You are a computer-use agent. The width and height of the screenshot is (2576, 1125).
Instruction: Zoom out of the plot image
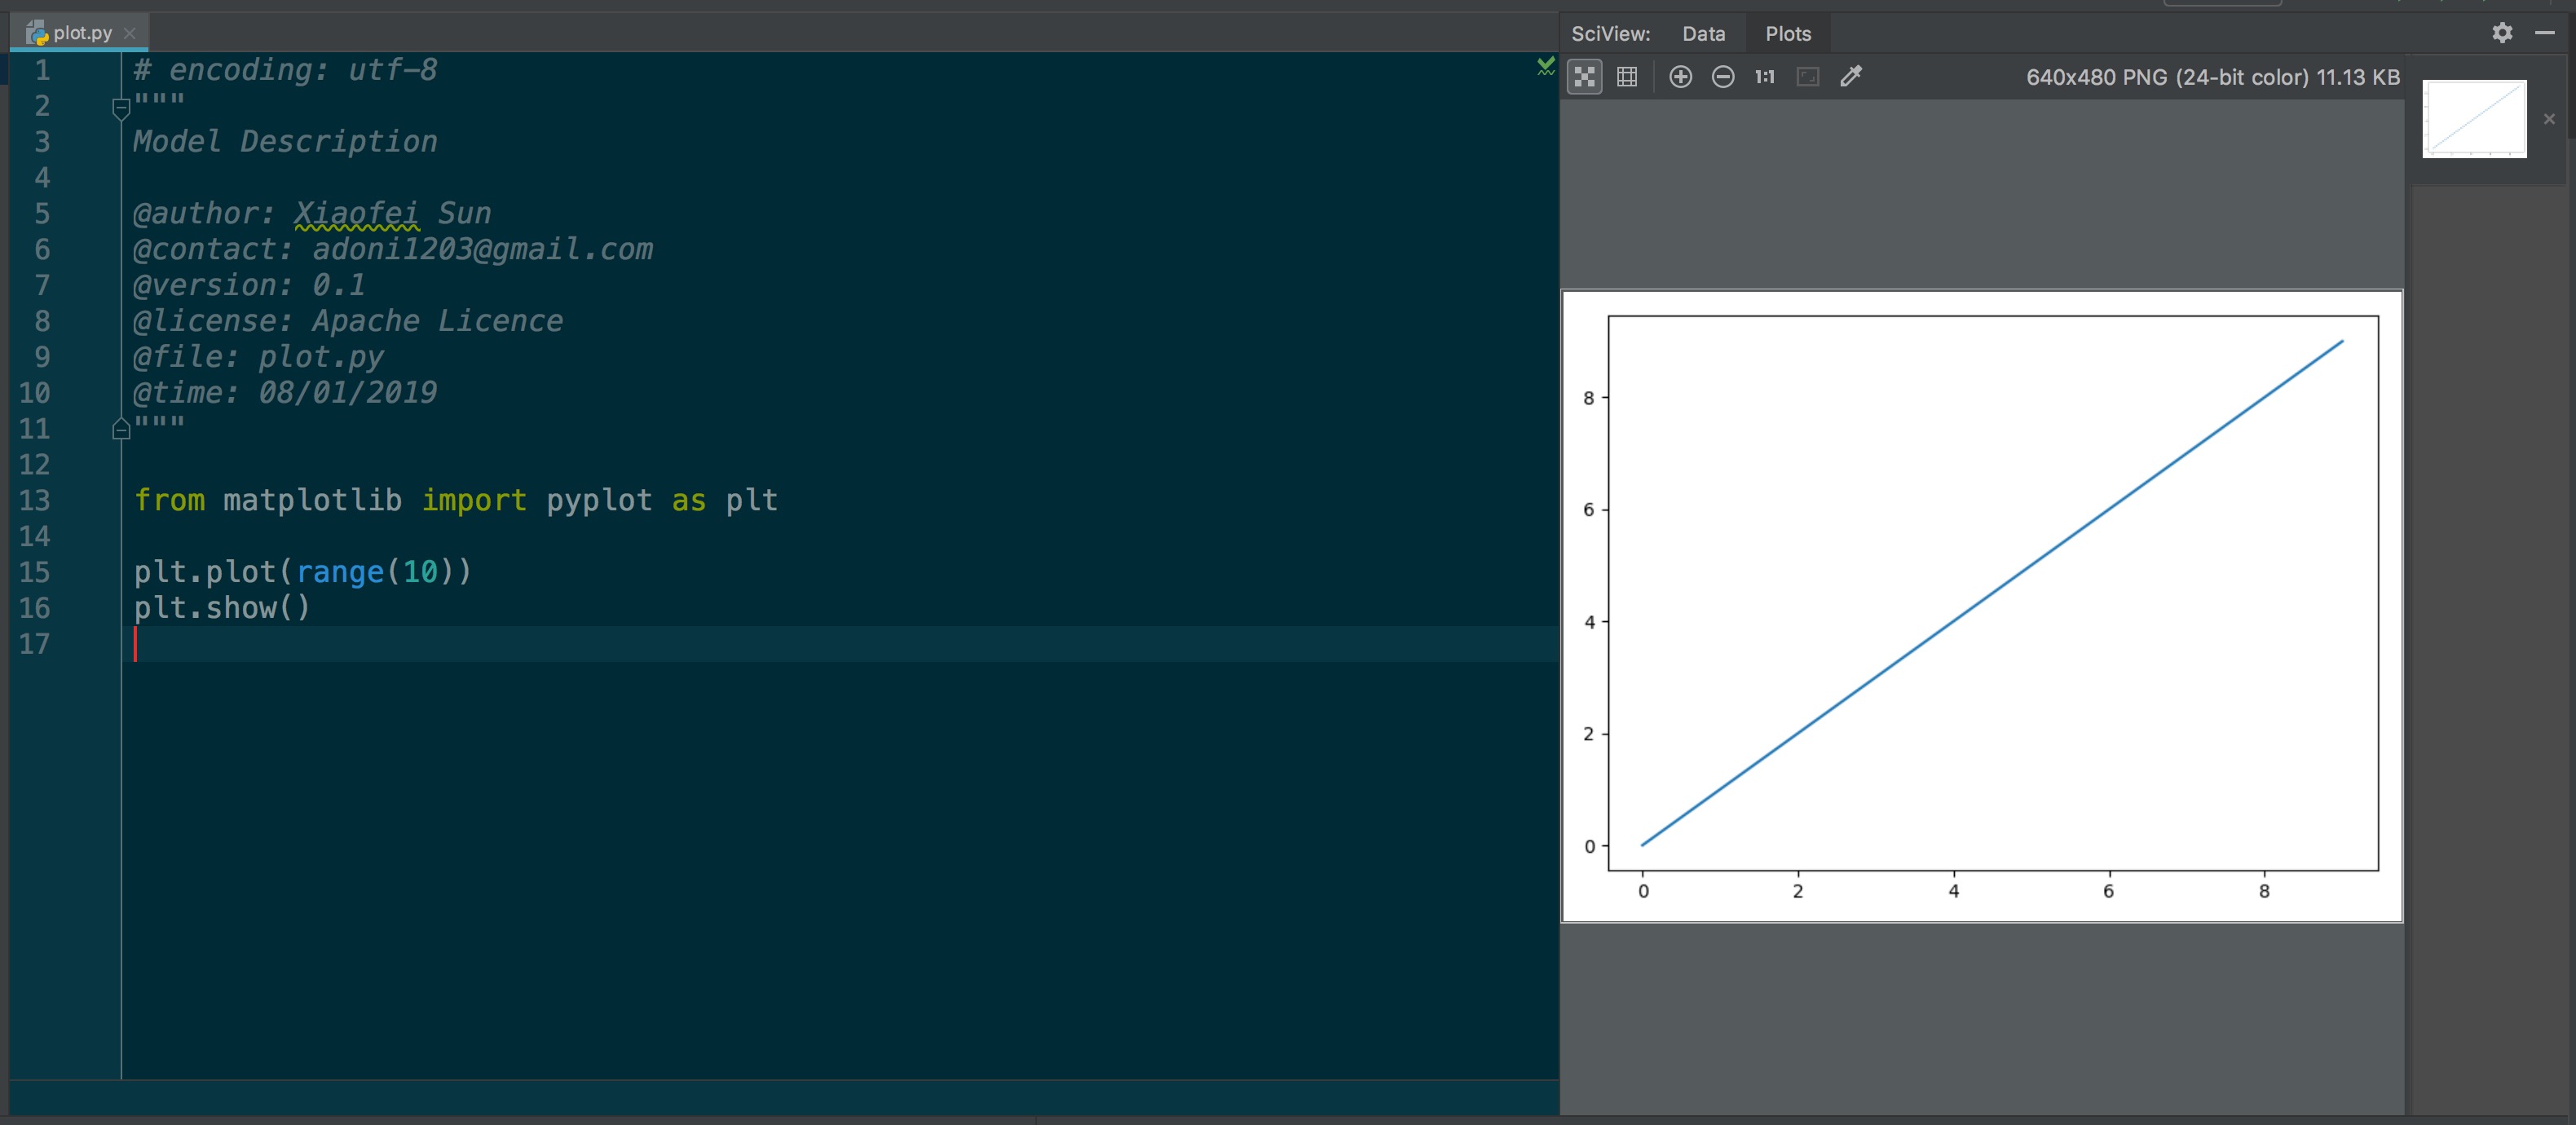1722,77
